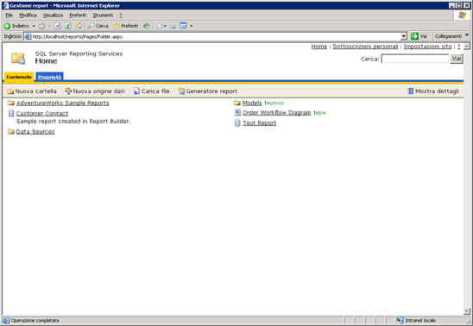Click the green Vai go button
Image resolution: width=473 pixels, height=326 pixels.
click(x=419, y=36)
